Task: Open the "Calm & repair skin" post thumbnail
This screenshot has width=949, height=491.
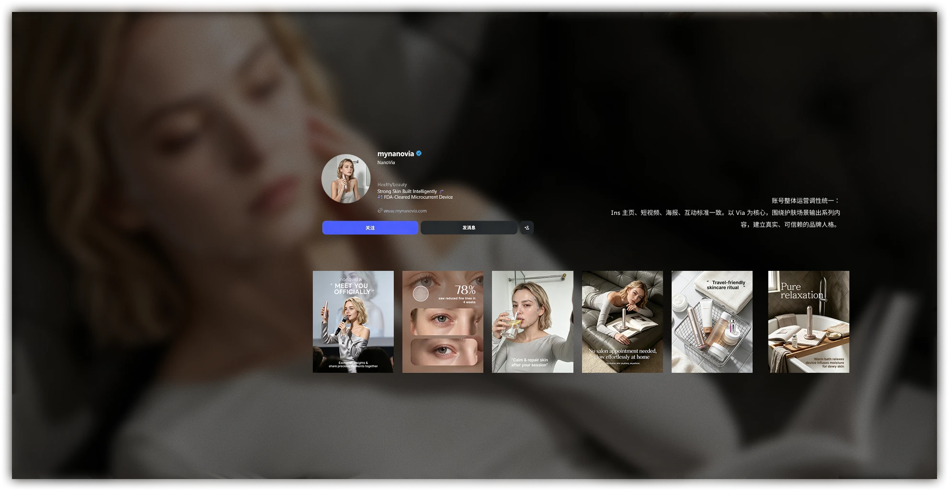Action: pos(533,322)
